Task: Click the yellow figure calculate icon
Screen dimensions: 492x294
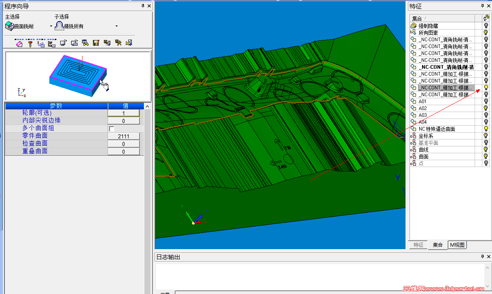Action: [x=118, y=43]
